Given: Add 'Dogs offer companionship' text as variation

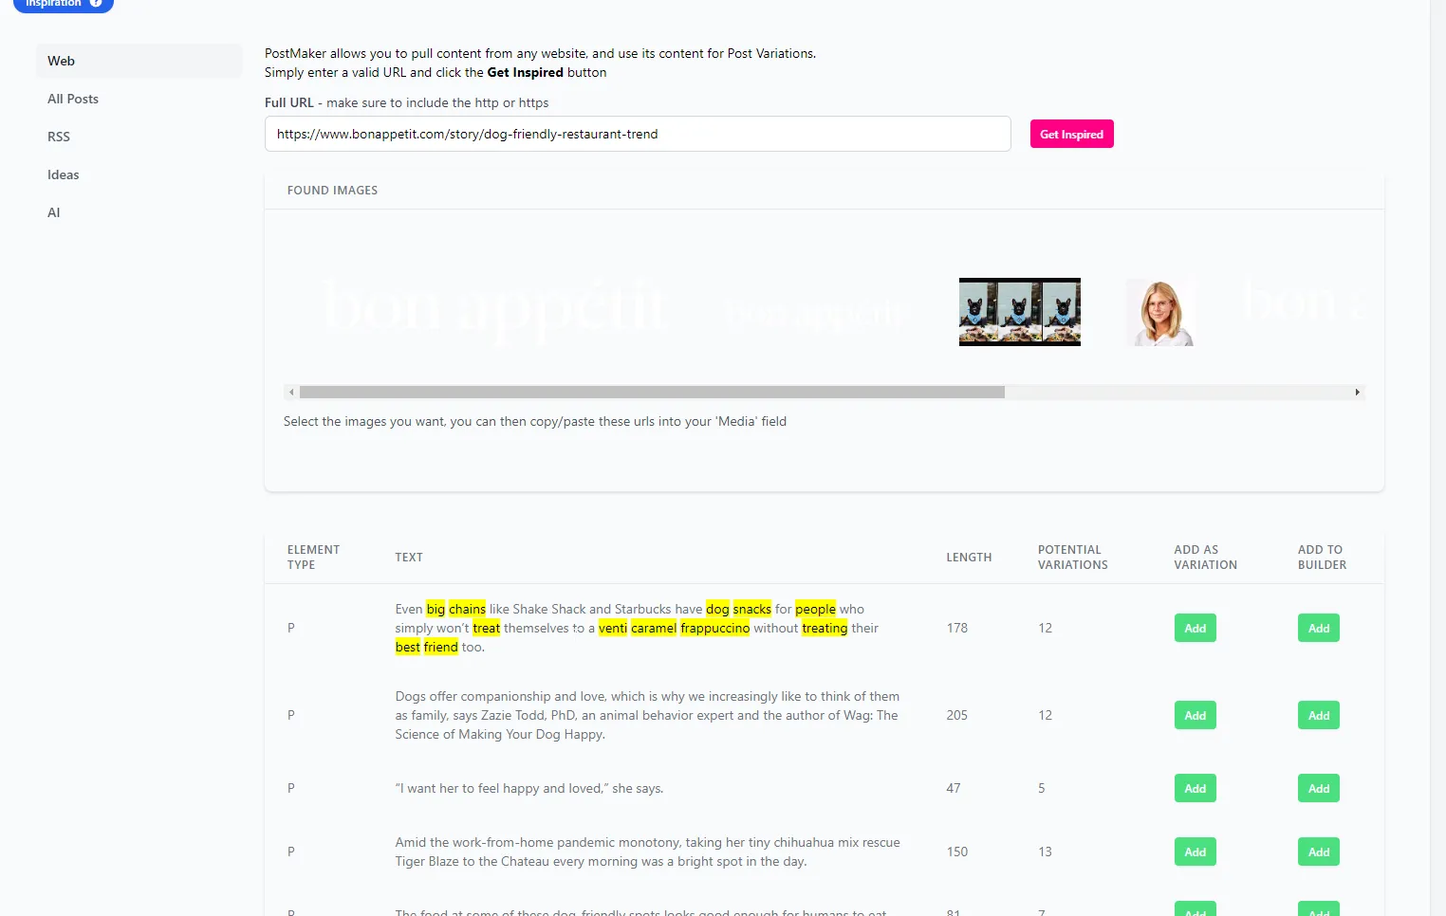Looking at the screenshot, I should coord(1195,715).
